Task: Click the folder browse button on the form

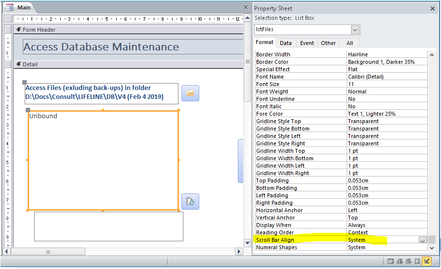Action: point(190,93)
